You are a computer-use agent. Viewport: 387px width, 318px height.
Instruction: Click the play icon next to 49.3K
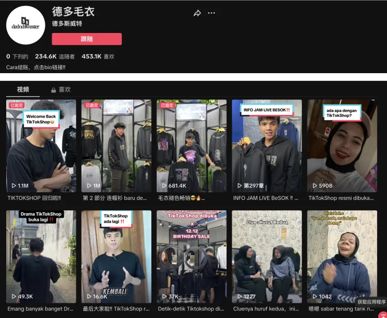tap(14, 296)
